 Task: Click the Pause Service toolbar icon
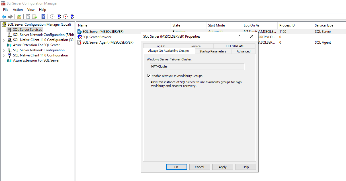tap(59, 17)
